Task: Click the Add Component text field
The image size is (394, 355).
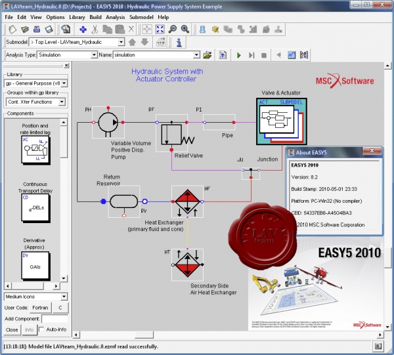Action: pyautogui.click(x=55, y=319)
